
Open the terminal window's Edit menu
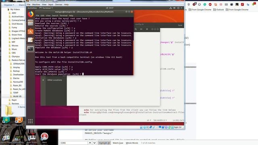click(42, 15)
